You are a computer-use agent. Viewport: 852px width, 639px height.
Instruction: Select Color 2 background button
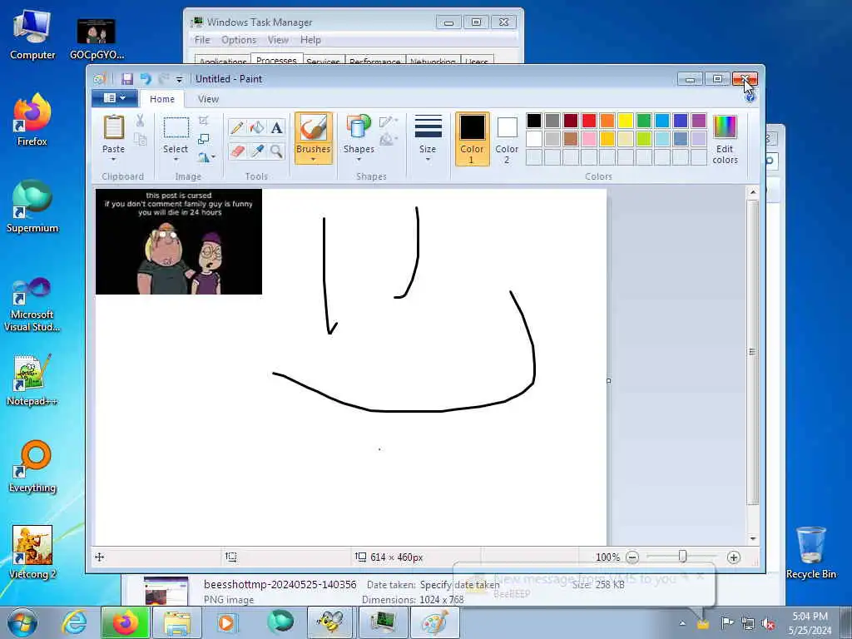coord(507,139)
